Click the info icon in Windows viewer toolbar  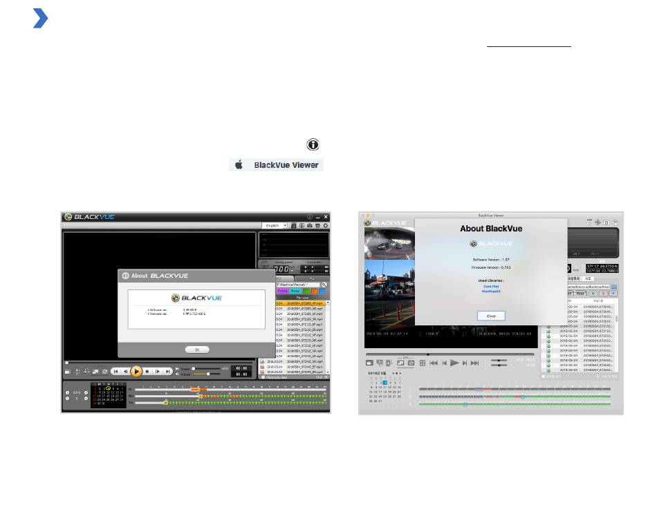click(x=302, y=226)
